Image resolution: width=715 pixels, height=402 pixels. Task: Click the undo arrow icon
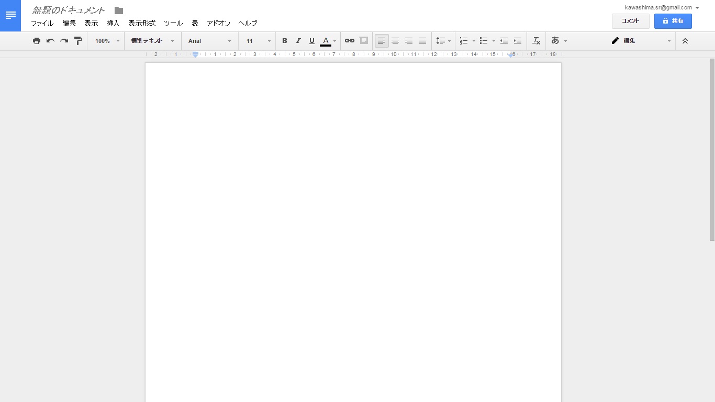click(x=50, y=41)
